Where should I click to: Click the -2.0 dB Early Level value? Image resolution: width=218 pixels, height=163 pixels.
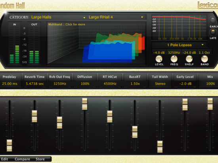185,83
